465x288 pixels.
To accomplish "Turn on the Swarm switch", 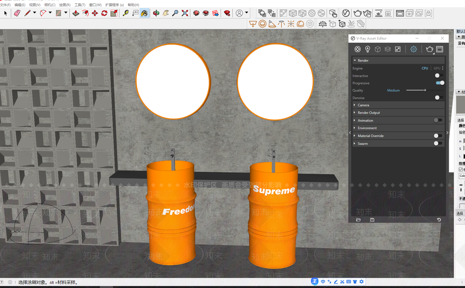I will click(x=438, y=143).
